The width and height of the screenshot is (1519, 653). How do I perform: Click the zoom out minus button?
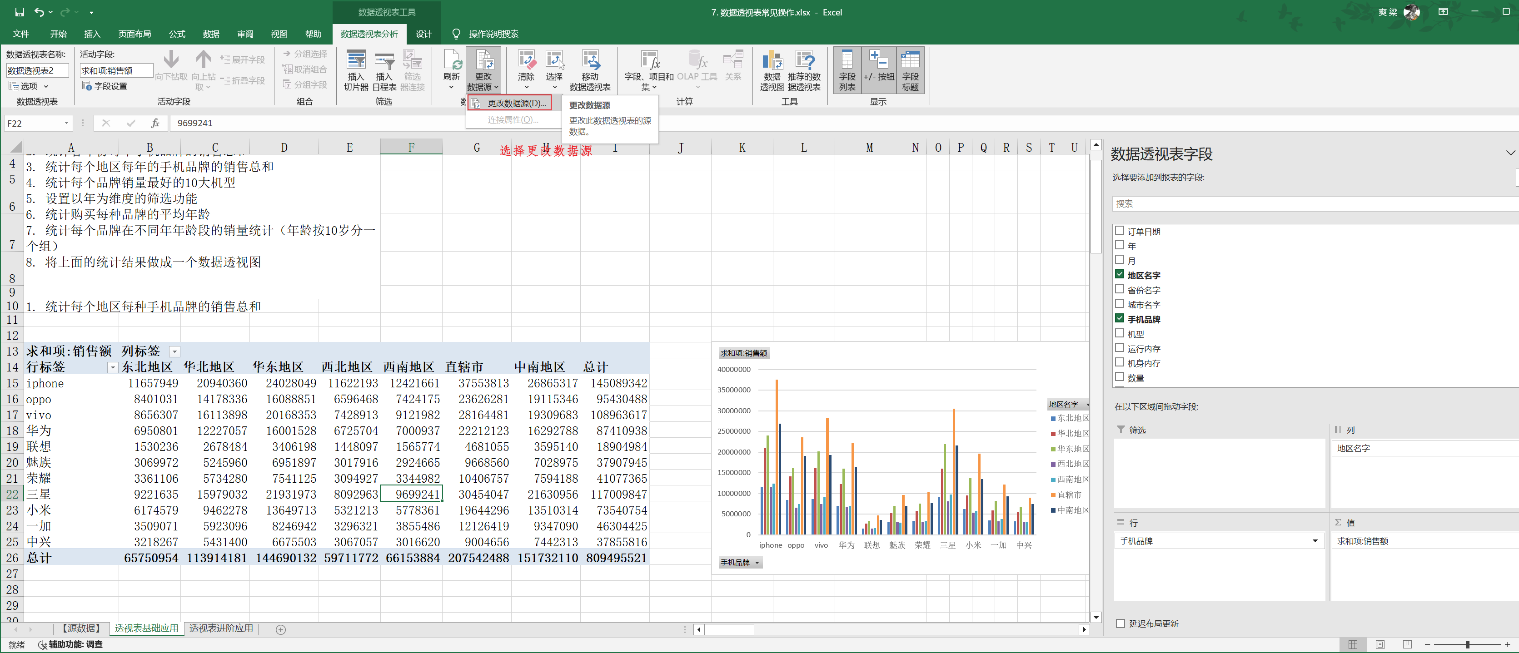[1428, 645]
